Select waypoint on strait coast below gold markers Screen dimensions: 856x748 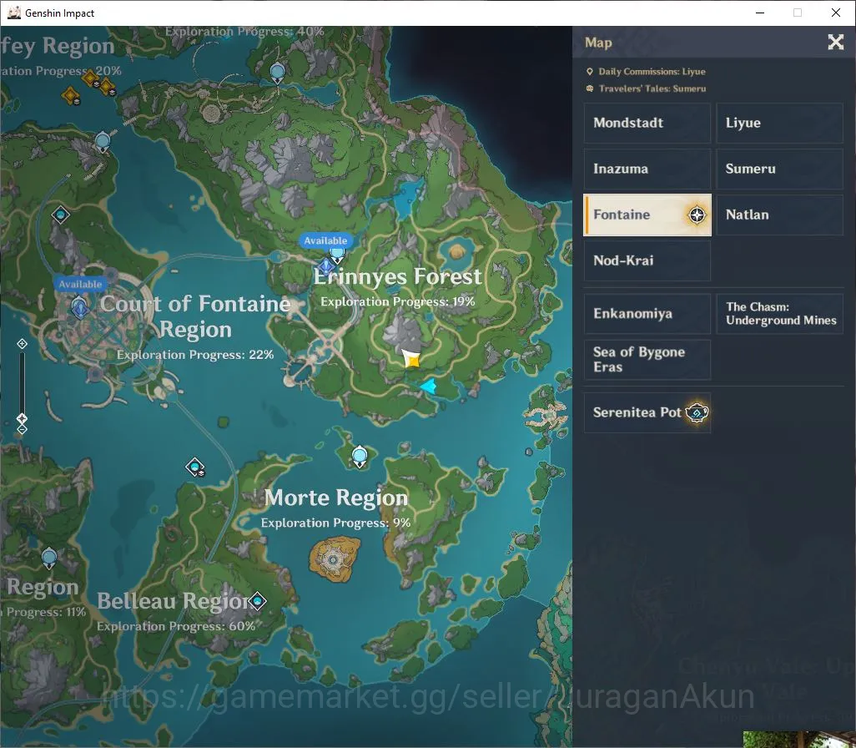[103, 143]
